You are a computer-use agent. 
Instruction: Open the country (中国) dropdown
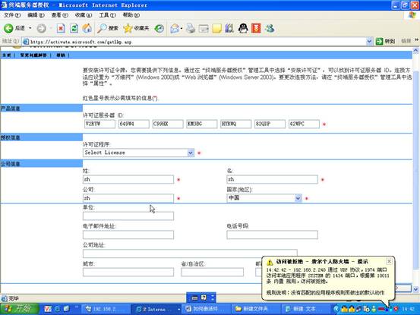click(x=298, y=198)
